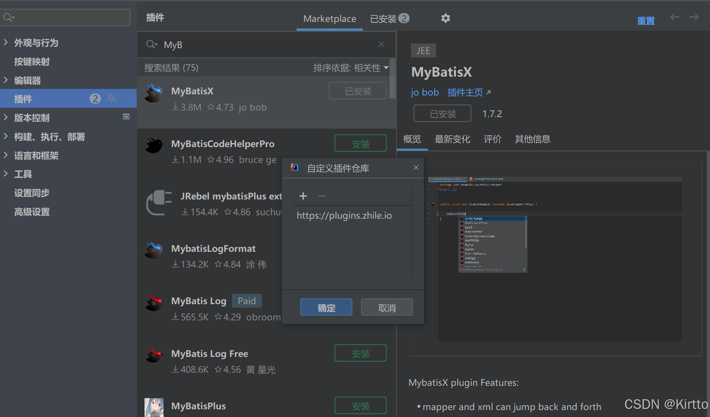Open the jo bob vendor link

click(x=425, y=92)
